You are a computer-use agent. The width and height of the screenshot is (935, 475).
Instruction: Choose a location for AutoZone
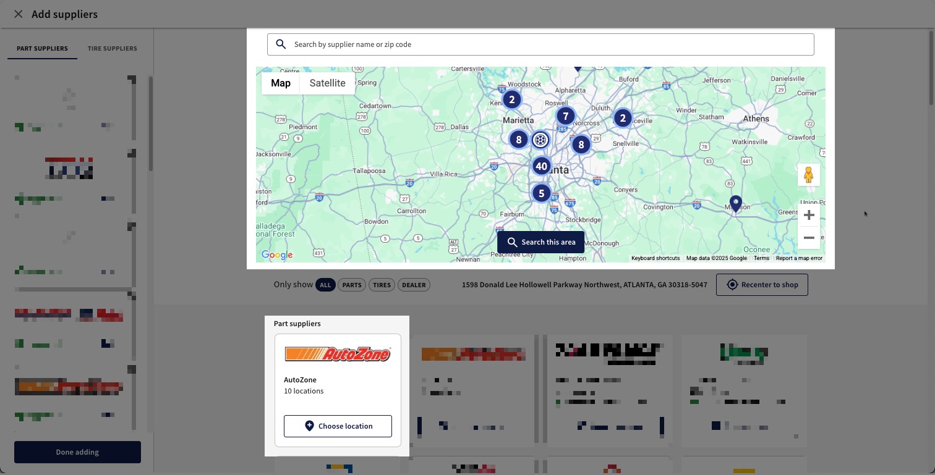(338, 426)
